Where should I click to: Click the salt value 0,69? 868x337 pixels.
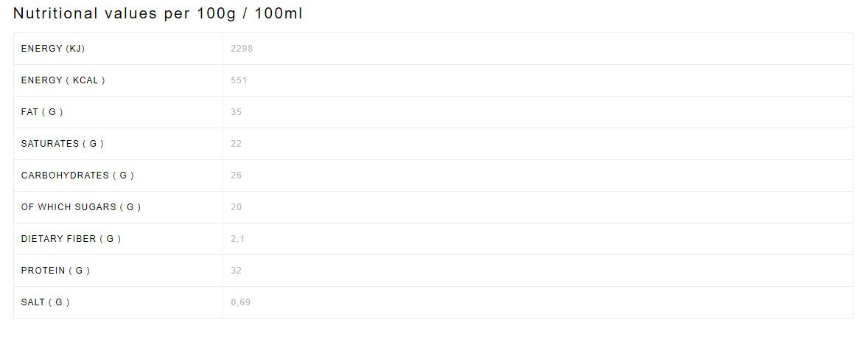[241, 302]
